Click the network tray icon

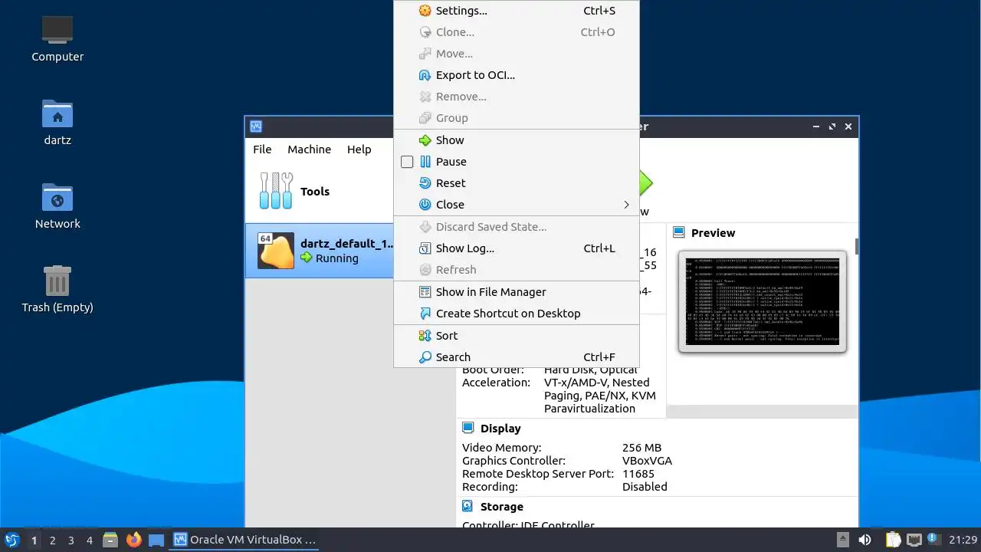(914, 540)
